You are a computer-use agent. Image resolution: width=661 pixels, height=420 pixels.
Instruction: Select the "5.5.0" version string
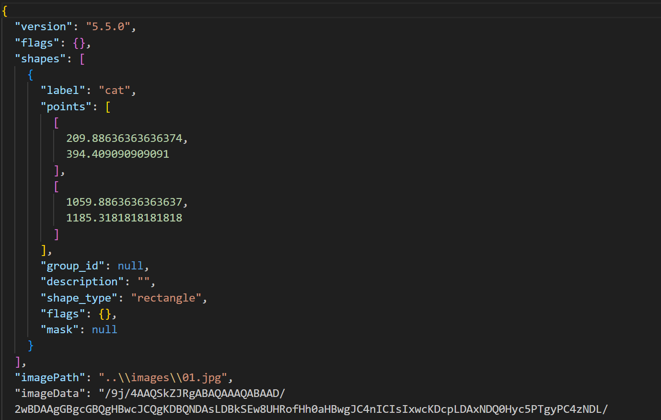point(108,27)
